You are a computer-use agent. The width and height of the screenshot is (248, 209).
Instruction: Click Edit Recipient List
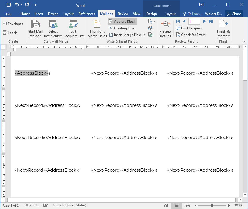point(73,29)
